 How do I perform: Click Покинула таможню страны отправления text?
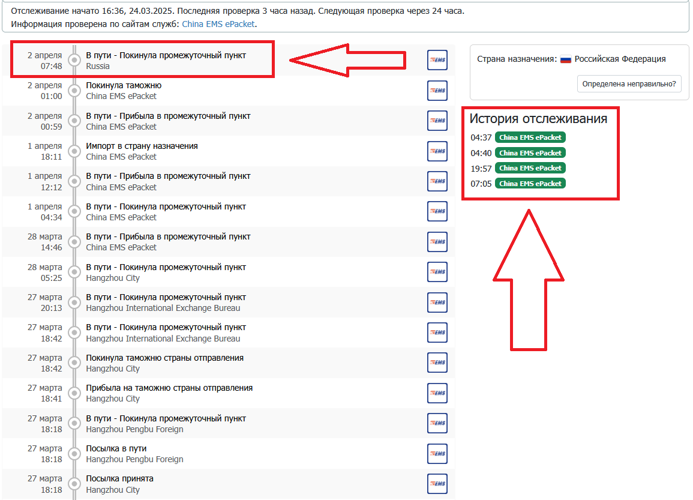[165, 358]
